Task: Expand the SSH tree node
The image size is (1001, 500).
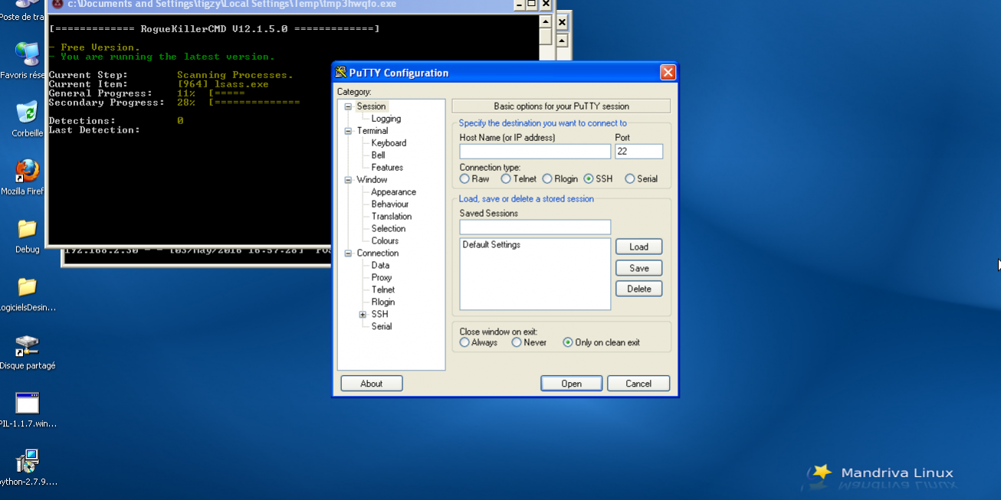Action: point(363,315)
